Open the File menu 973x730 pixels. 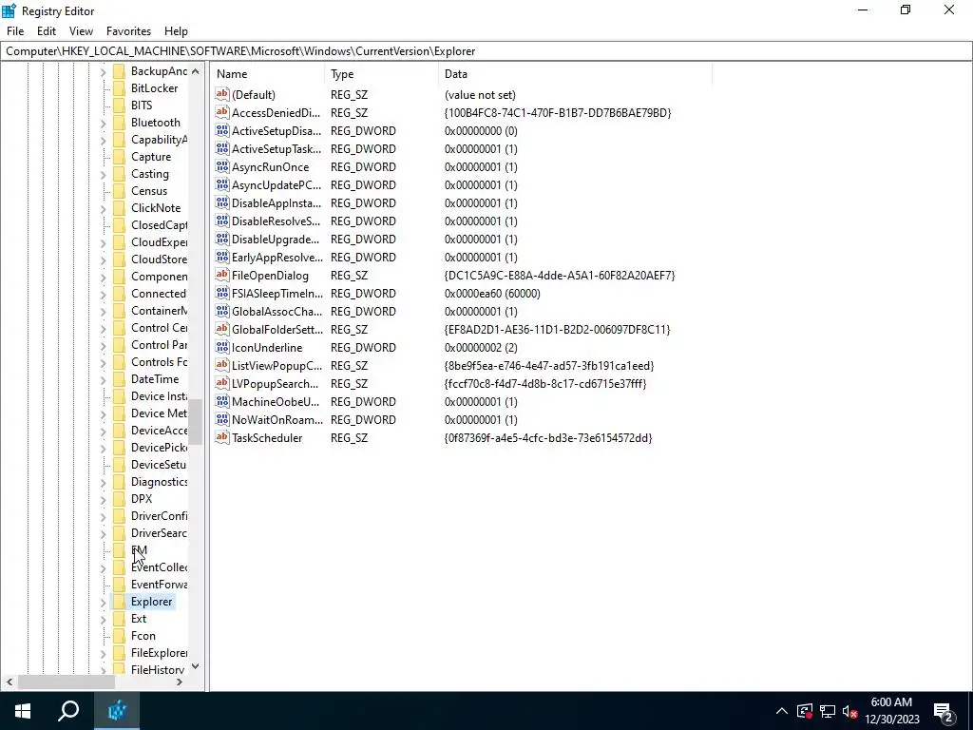point(15,31)
